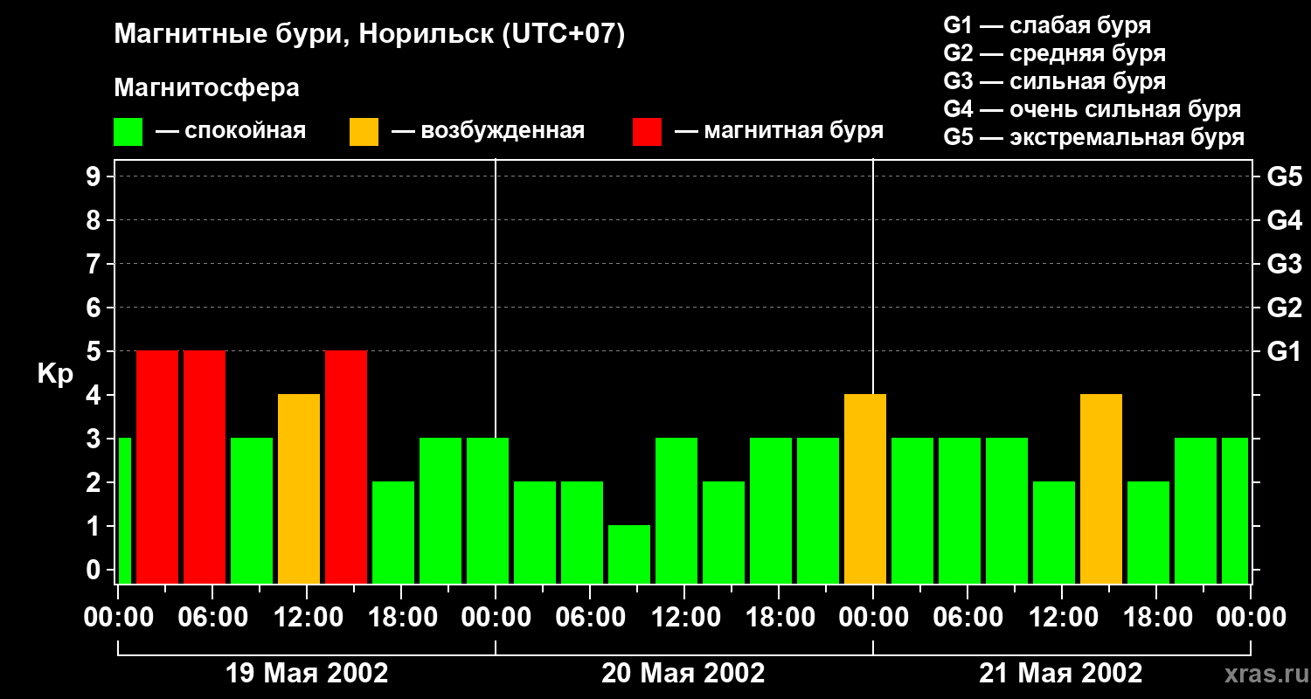This screenshot has height=699, width=1311.
Task: Click the 'G4' label on the right axis
Action: [1285, 220]
